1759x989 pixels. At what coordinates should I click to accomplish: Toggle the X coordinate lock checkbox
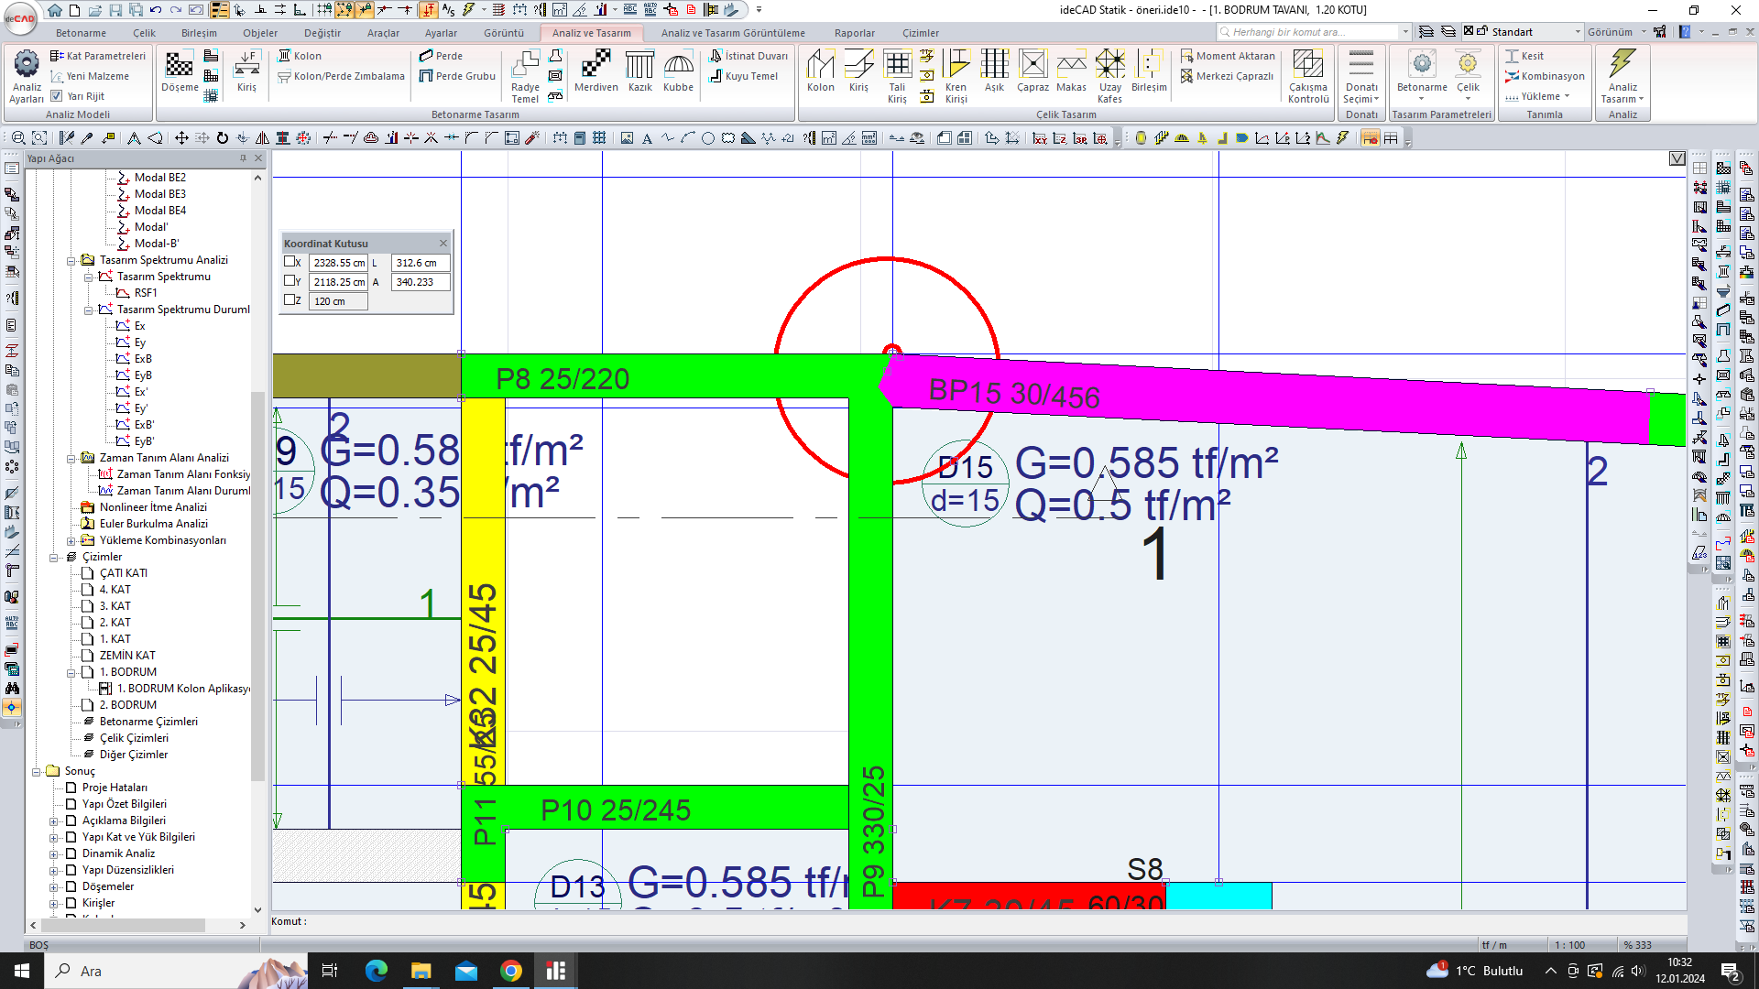point(290,261)
